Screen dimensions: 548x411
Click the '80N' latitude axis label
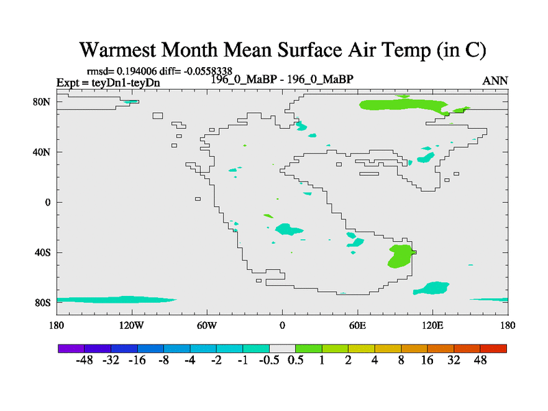(42, 102)
